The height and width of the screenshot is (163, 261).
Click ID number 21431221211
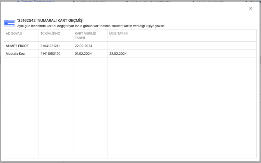click(x=50, y=46)
